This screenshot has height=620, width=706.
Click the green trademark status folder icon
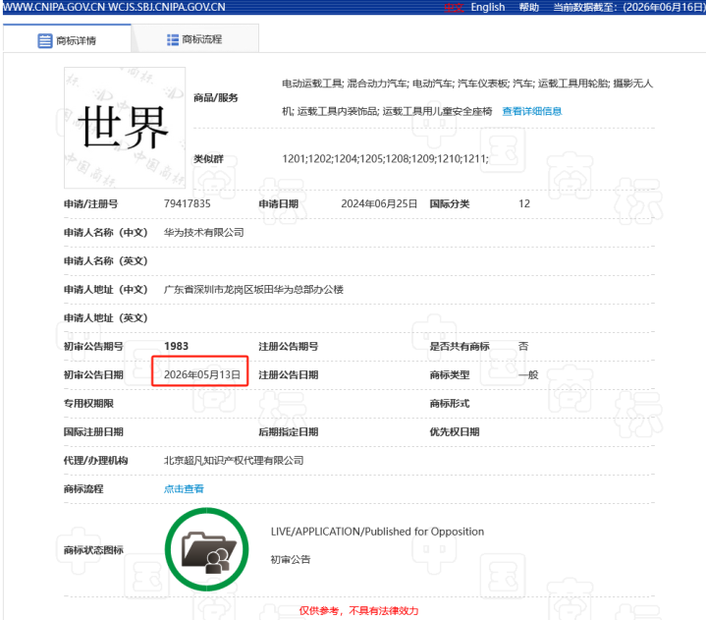point(206,549)
